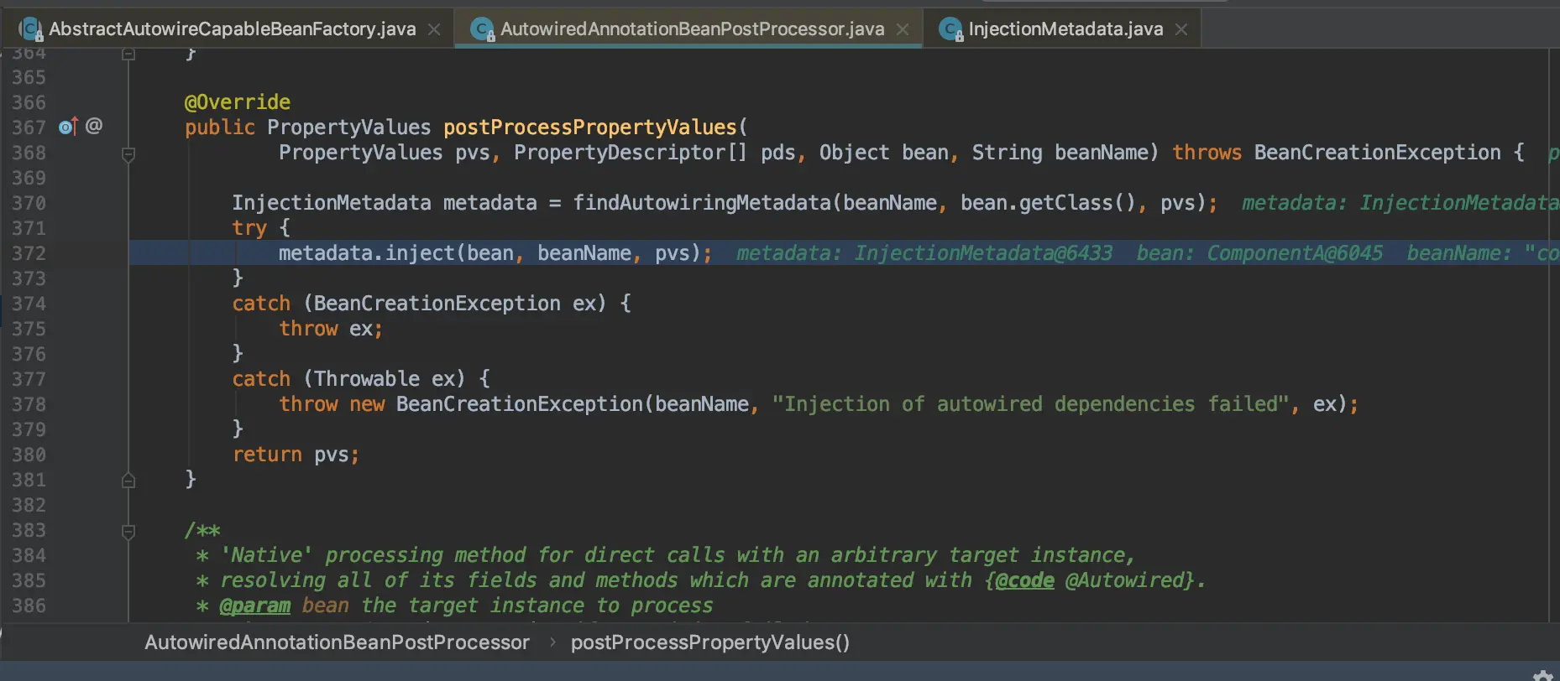
Task: Click the inline hint 'bean: ComponentA@6045'
Action: pyautogui.click(x=1259, y=253)
